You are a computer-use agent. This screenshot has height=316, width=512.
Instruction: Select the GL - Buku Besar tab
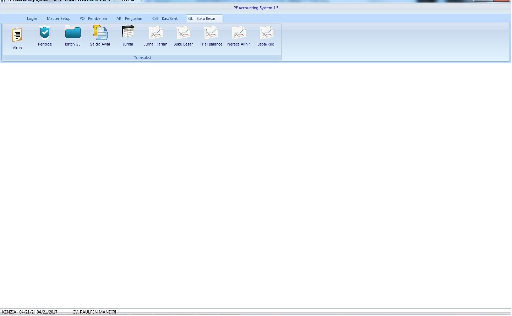click(x=202, y=18)
